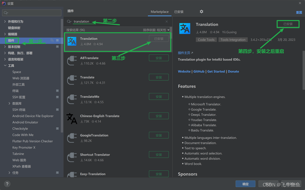305x190 pixels.
Task: Open the GitHub link
Action: pos(199,71)
